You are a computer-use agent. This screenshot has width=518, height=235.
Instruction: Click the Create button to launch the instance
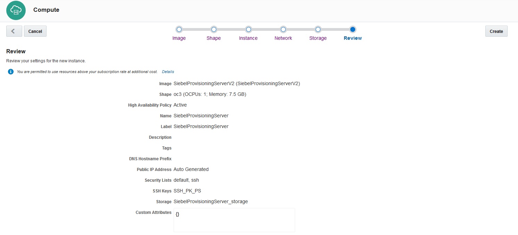click(x=496, y=31)
